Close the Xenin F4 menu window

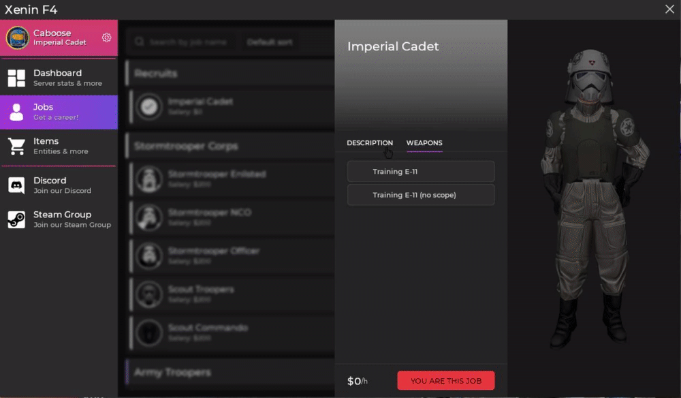[669, 9]
